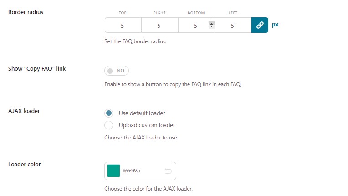
Task: Toggle the linked border radius values icon
Action: [260, 25]
